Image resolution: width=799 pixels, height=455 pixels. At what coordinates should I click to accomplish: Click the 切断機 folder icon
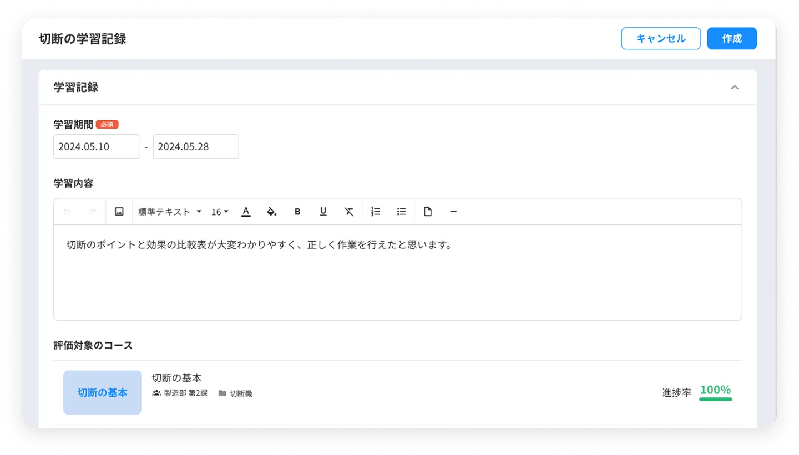click(222, 393)
